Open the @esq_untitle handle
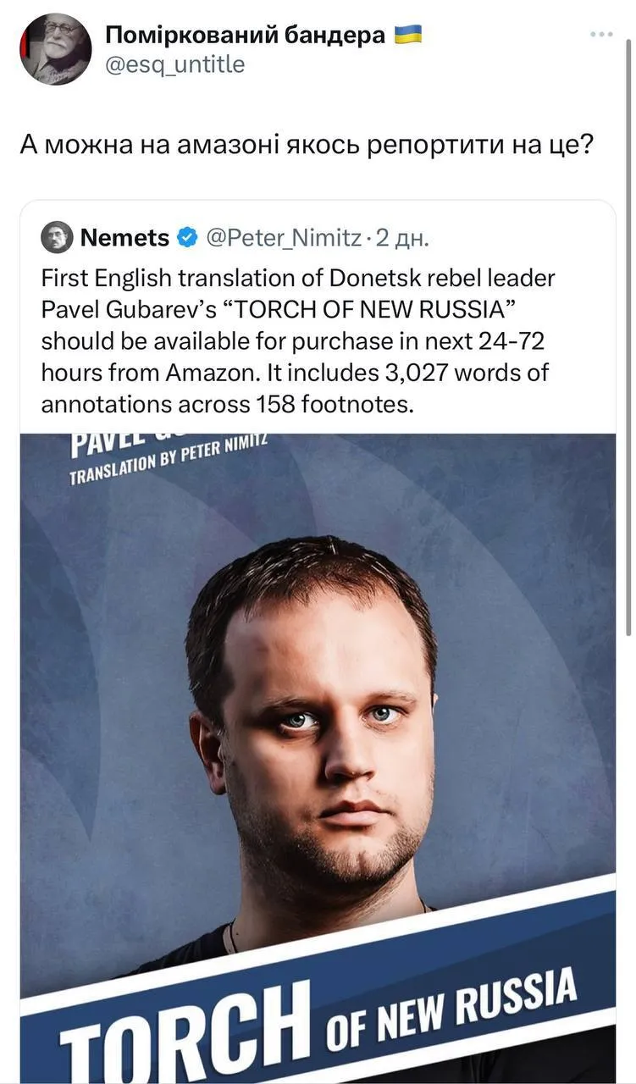 tap(174, 64)
